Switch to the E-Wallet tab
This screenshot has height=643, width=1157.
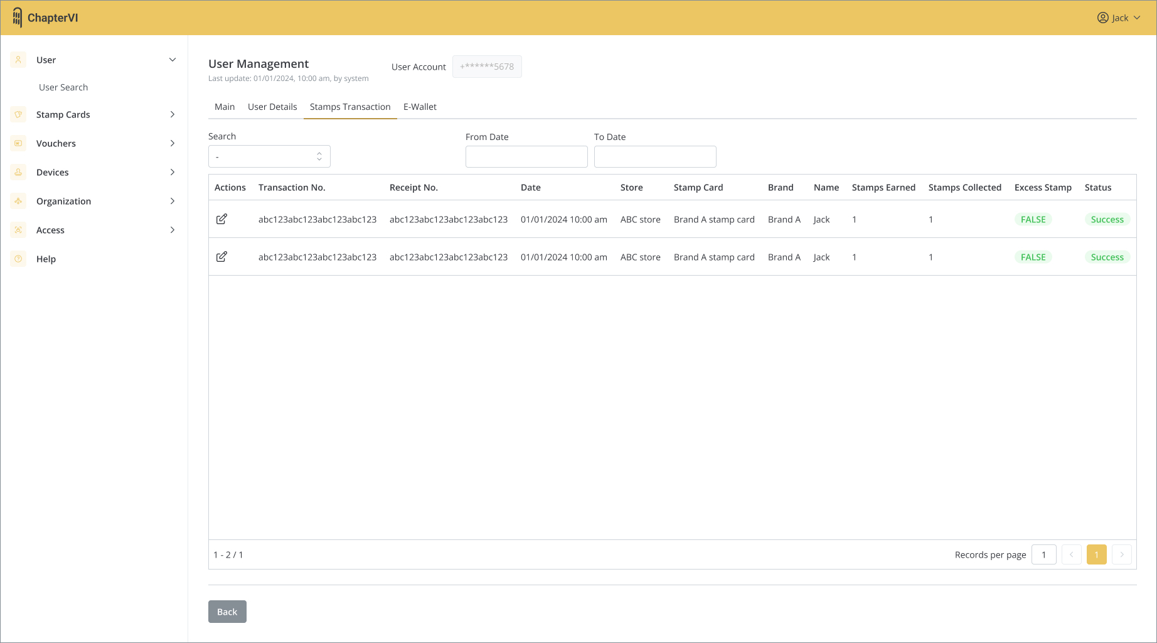[x=420, y=107]
